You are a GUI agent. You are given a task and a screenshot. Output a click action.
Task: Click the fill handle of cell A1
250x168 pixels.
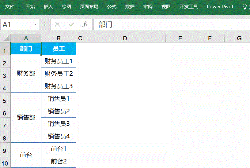[x=41, y=55]
